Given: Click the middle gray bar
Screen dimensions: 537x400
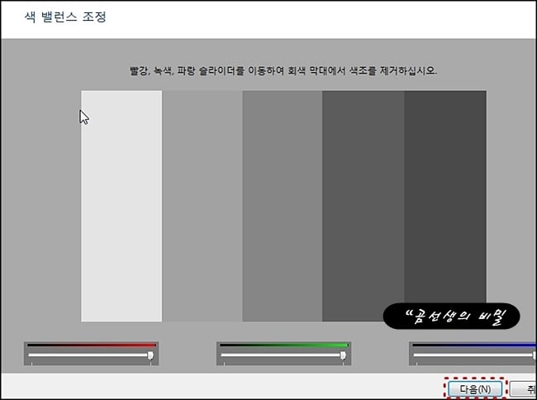Looking at the screenshot, I should pos(283,206).
